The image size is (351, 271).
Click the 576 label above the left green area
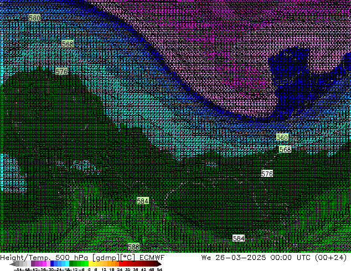(x=61, y=71)
